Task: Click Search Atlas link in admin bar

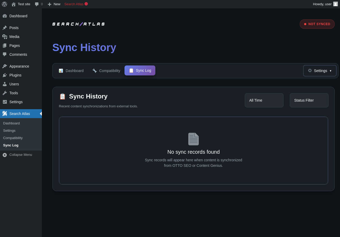Action: [74, 4]
